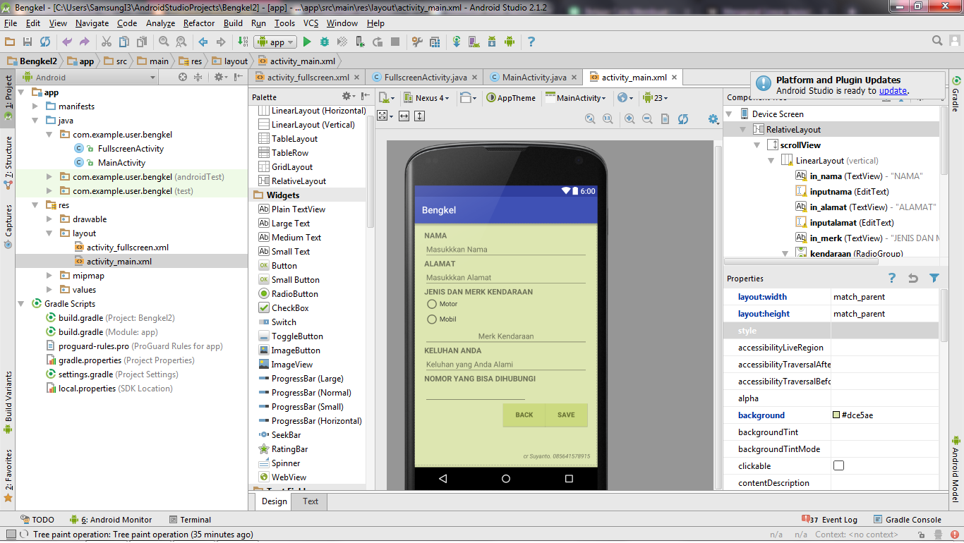Viewport: 964px width, 543px height.
Task: Debug the app with the bug icon
Action: tap(325, 42)
